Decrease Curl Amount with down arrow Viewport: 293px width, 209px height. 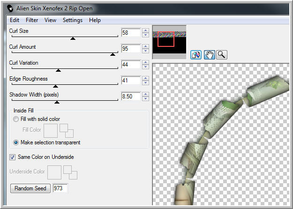pyautogui.click(x=145, y=51)
